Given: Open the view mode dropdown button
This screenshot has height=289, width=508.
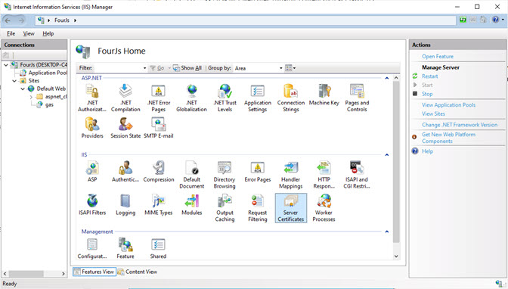Looking at the screenshot, I should 290,68.
